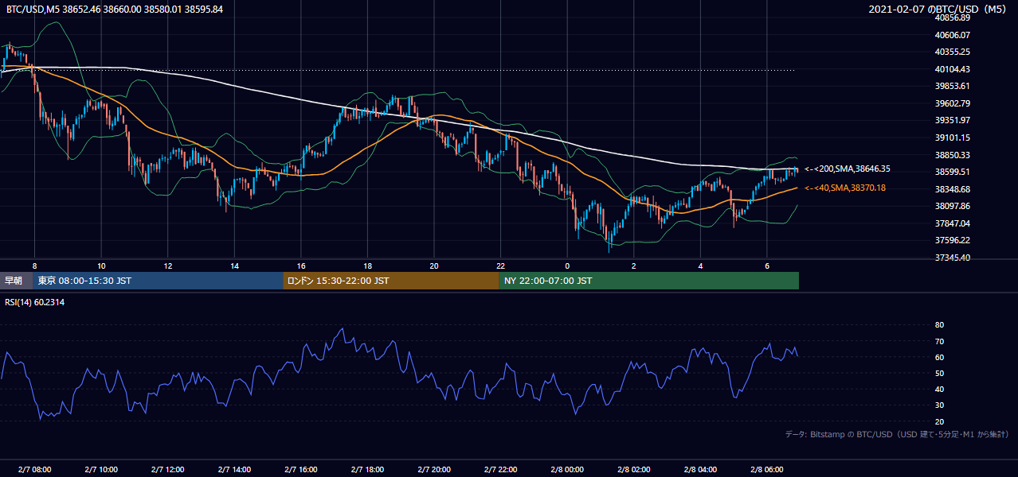1018x477 pixels.
Task: Click price axis value 39101.15
Action: (952, 138)
